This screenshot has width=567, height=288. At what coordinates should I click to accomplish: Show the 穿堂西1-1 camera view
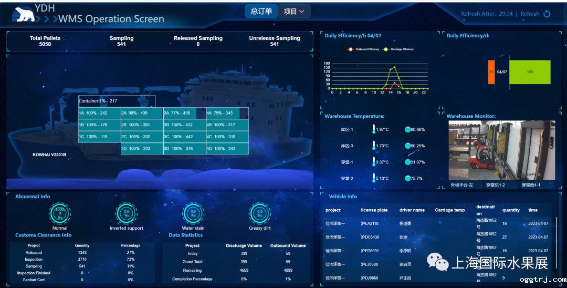[530, 185]
